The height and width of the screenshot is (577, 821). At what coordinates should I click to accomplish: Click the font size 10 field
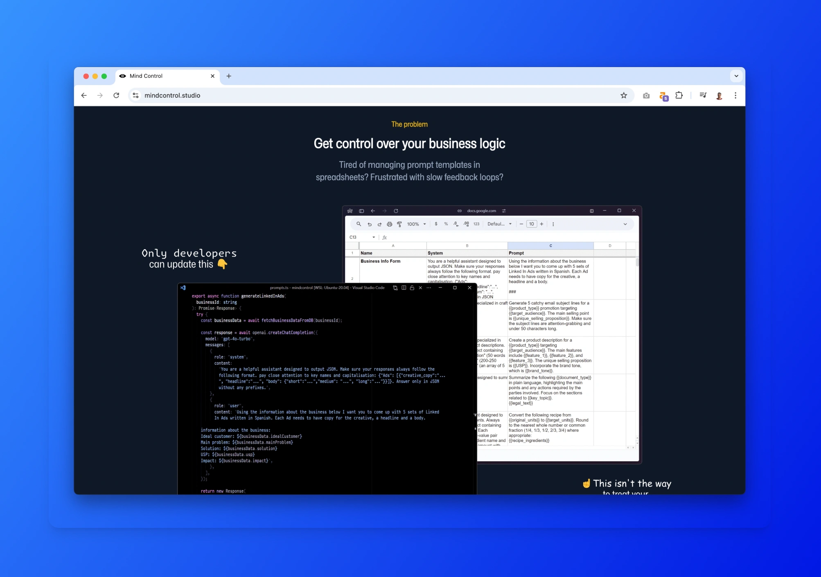tap(531, 224)
